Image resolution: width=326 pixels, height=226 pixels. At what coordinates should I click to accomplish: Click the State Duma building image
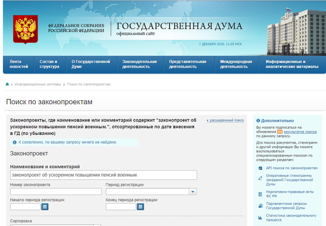(x=296, y=31)
